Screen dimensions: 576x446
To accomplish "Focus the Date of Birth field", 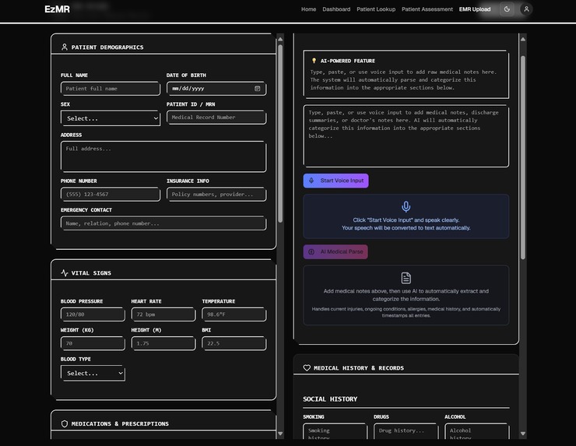I will (216, 89).
